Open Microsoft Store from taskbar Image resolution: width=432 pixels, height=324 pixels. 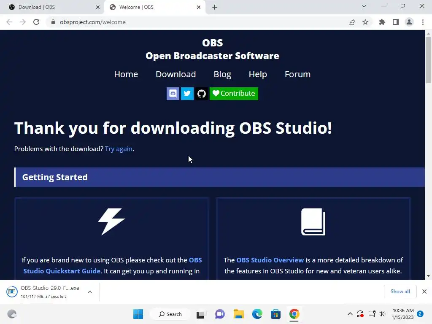point(275,314)
